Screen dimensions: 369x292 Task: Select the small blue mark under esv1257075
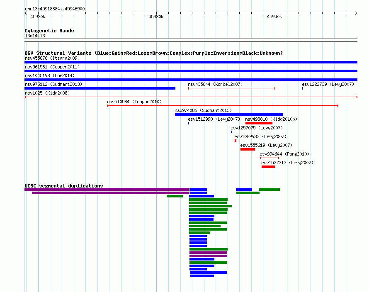click(231, 132)
